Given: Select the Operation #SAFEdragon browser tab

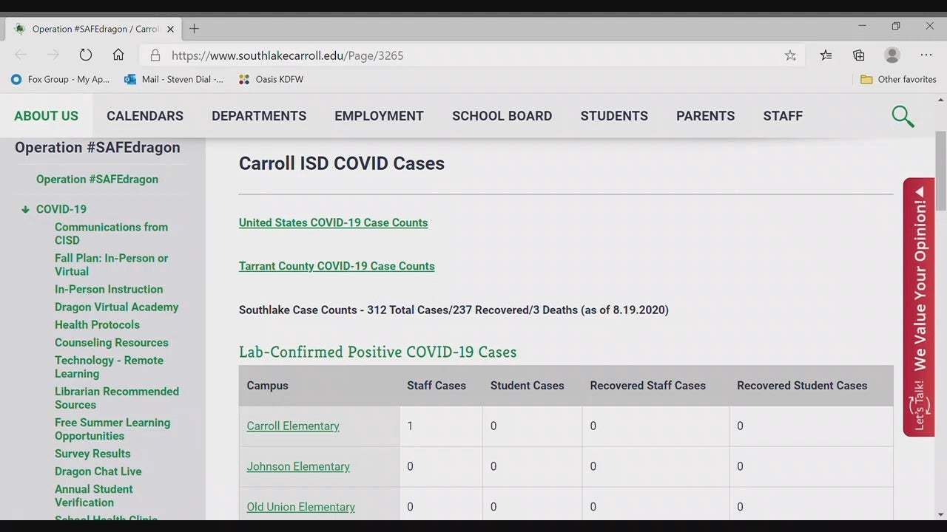Looking at the screenshot, I should [89, 29].
